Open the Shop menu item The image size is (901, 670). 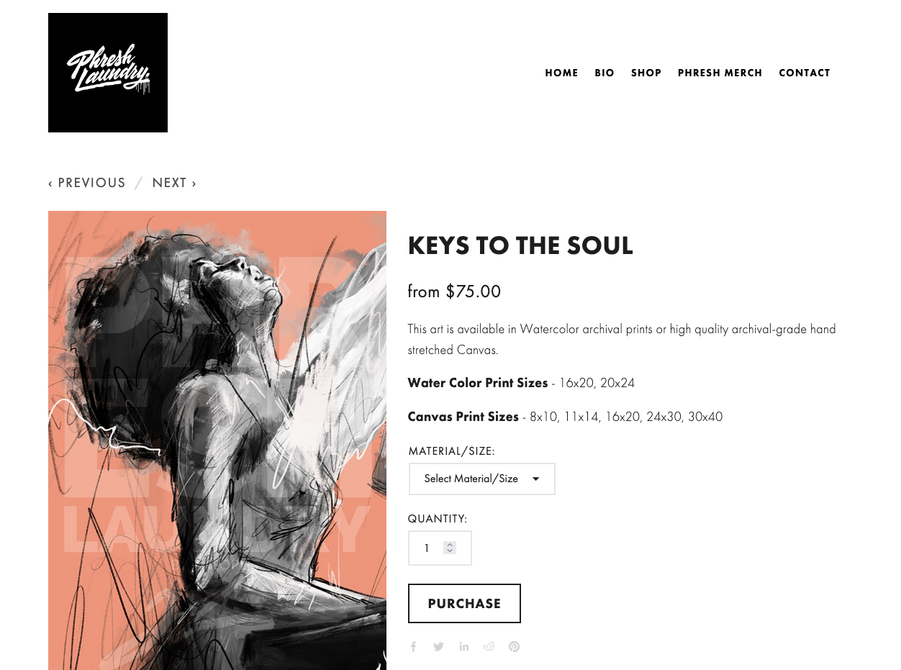tap(646, 73)
